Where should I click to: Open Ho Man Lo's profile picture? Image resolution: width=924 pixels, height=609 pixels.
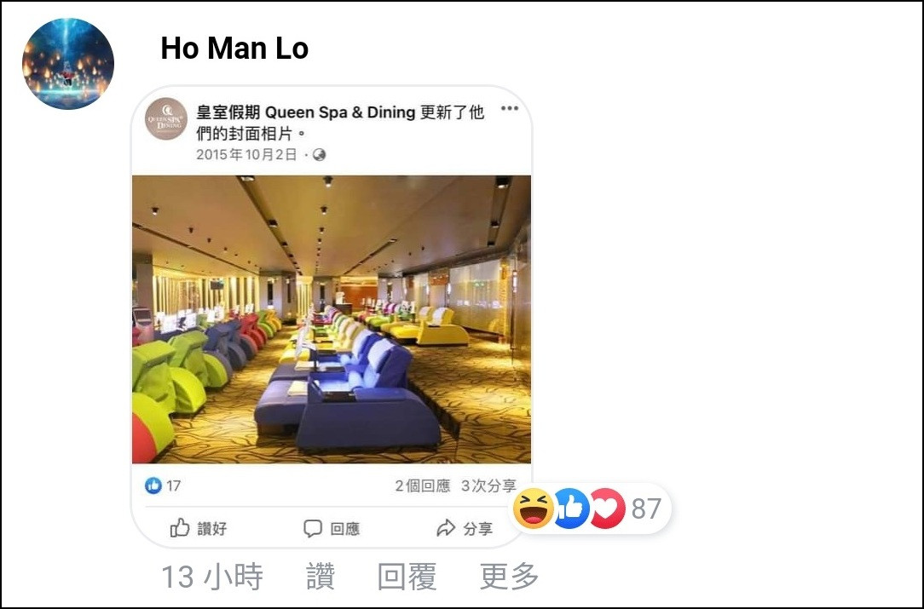click(x=68, y=64)
